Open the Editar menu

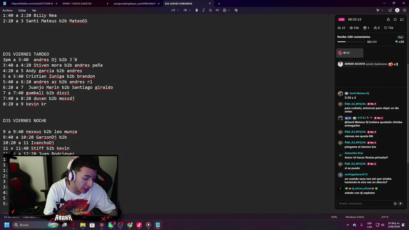(22, 11)
